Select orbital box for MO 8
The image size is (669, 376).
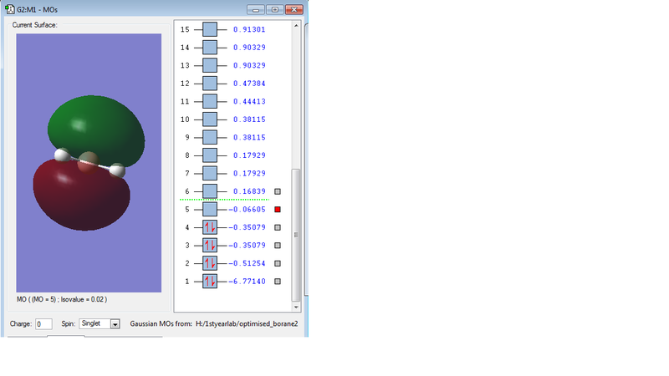(x=210, y=155)
